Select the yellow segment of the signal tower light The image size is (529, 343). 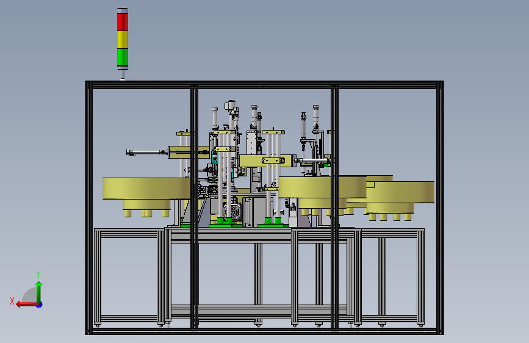click(x=123, y=39)
